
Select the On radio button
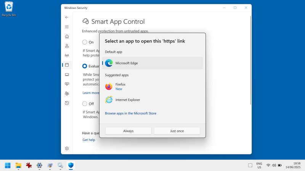[x=85, y=42]
